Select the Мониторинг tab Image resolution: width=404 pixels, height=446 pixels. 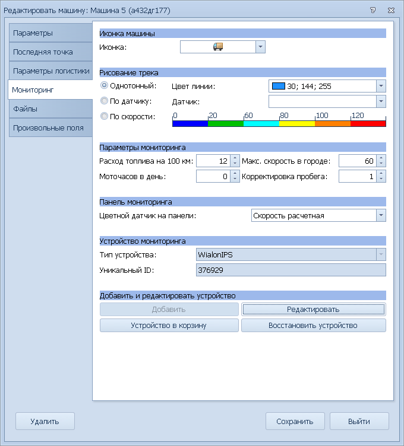pos(50,90)
